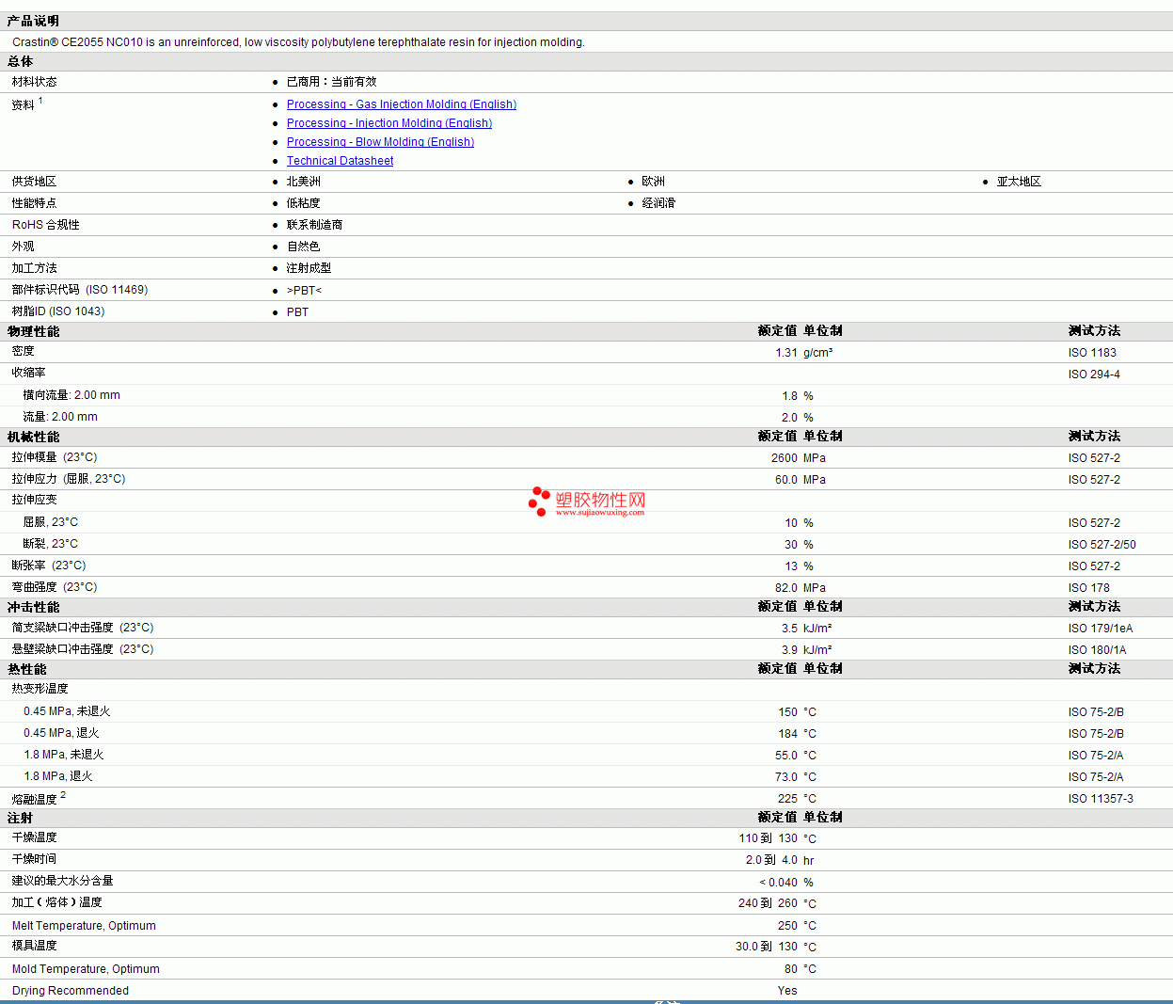Click the 拉伸应力 (屈服, 23°C) label
1173x1004 pixels.
tap(69, 479)
